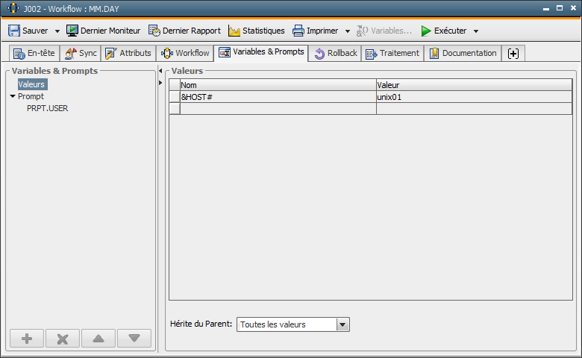Show Statistiques for the workflow

pyautogui.click(x=256, y=31)
